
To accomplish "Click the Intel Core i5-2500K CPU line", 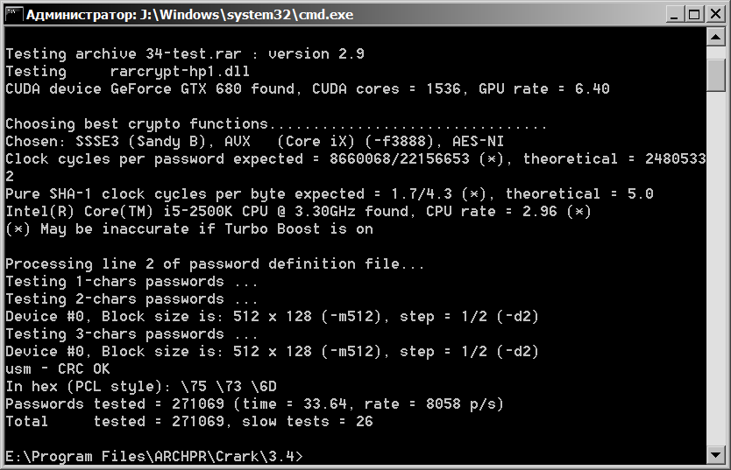I will pyautogui.click(x=298, y=211).
